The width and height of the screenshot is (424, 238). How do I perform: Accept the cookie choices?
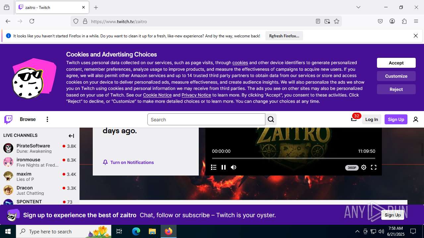[x=396, y=63]
